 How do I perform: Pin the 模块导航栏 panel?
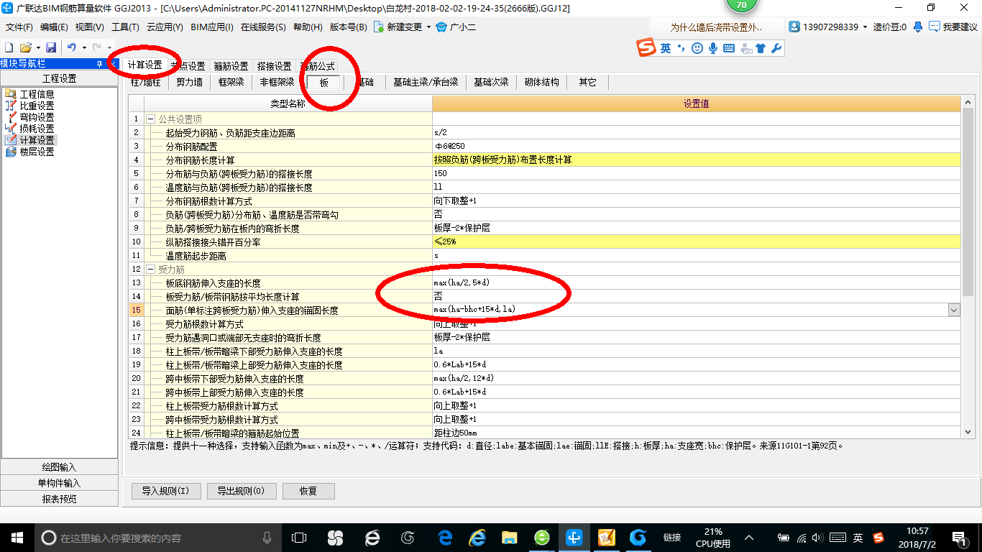(99, 64)
